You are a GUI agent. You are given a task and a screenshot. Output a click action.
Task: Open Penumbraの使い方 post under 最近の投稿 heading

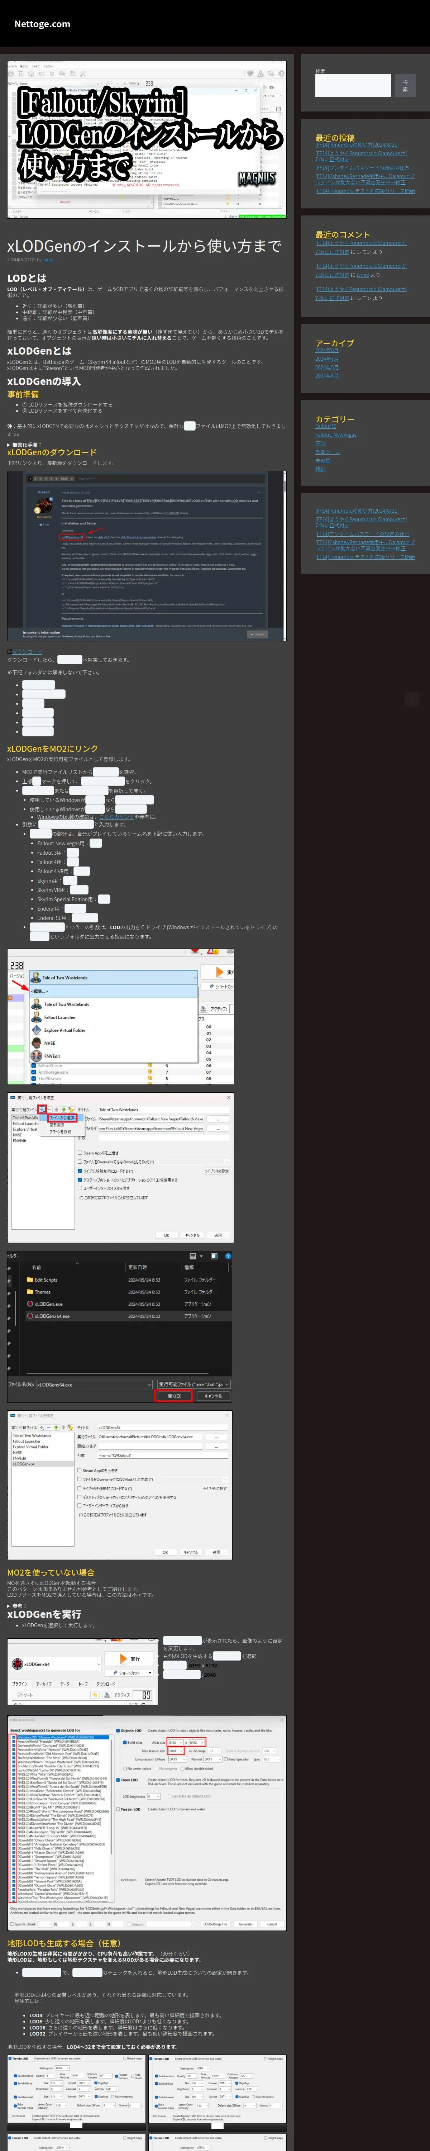click(357, 144)
